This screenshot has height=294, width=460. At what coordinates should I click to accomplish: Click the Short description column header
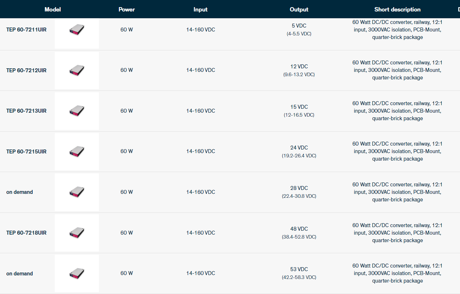[x=397, y=10]
